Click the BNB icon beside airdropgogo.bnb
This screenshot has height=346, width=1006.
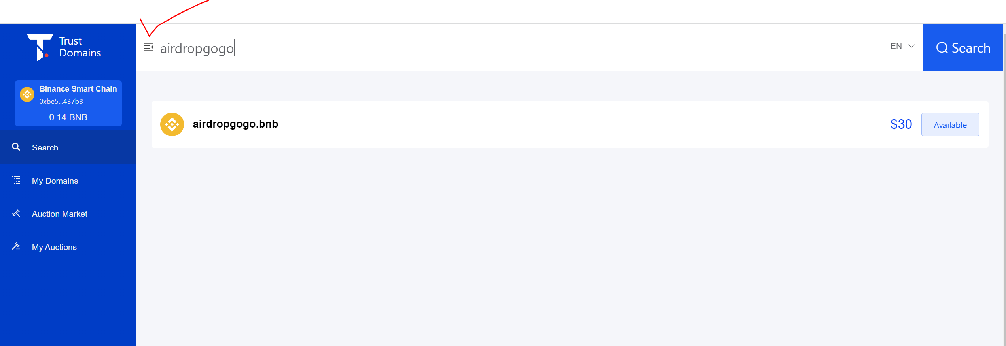point(172,124)
